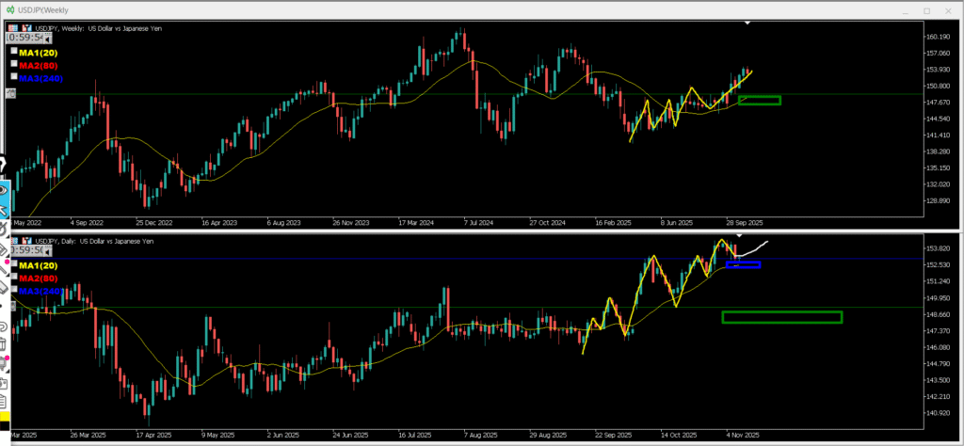Pick the yellow color swatch in left toolbar
The width and height of the screenshot is (964, 446).
tap(4, 417)
